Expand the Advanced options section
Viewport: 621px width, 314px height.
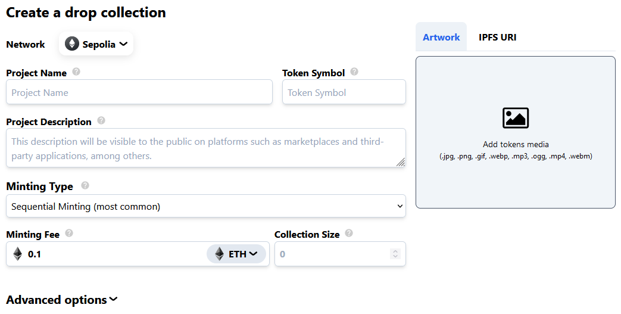(x=62, y=300)
